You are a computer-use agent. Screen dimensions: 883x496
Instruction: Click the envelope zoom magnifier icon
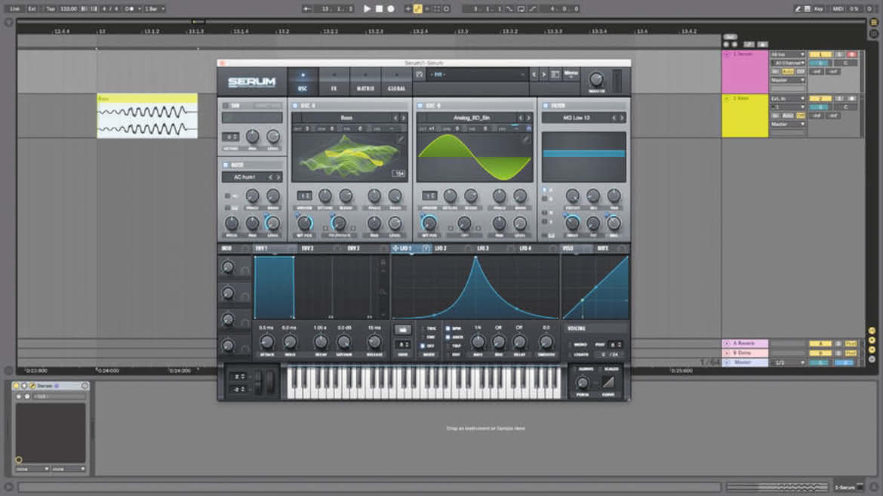pyautogui.click(x=383, y=291)
